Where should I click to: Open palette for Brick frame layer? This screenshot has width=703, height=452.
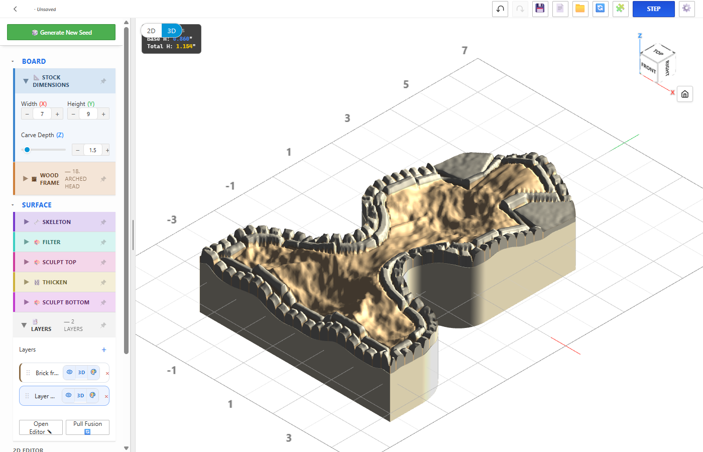pos(93,372)
